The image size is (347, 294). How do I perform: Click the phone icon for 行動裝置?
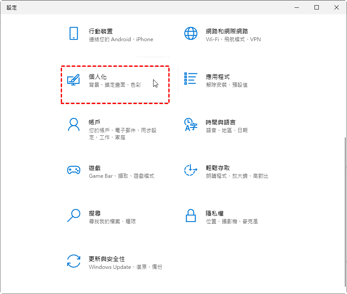pyautogui.click(x=73, y=33)
